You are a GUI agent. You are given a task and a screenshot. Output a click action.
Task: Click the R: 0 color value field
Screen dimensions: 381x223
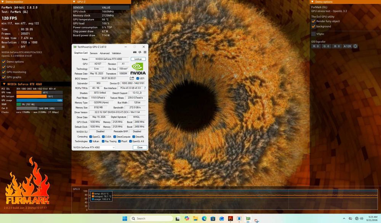(316, 46)
